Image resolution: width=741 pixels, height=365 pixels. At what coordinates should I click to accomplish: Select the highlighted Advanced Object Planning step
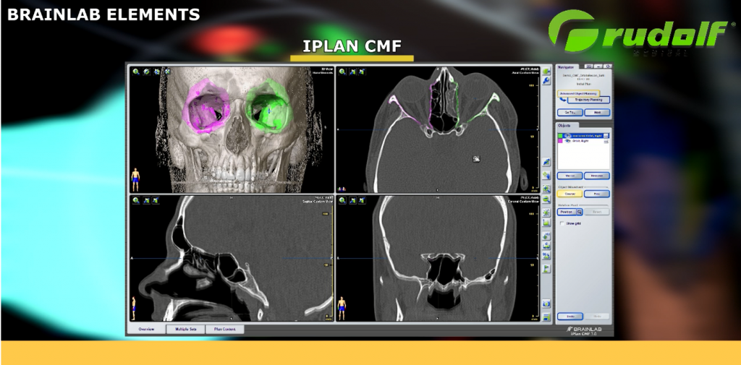pyautogui.click(x=579, y=93)
